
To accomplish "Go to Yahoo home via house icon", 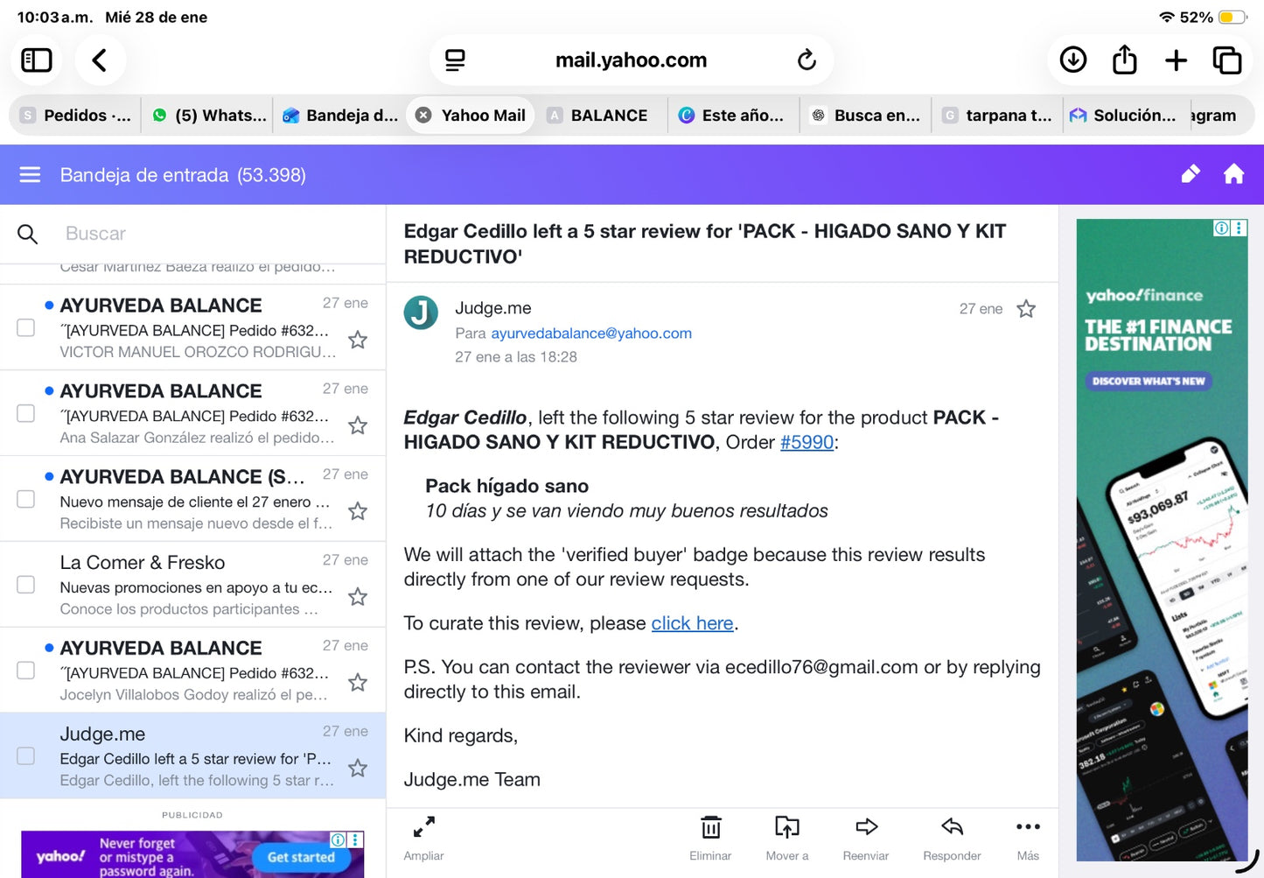I will [1234, 174].
